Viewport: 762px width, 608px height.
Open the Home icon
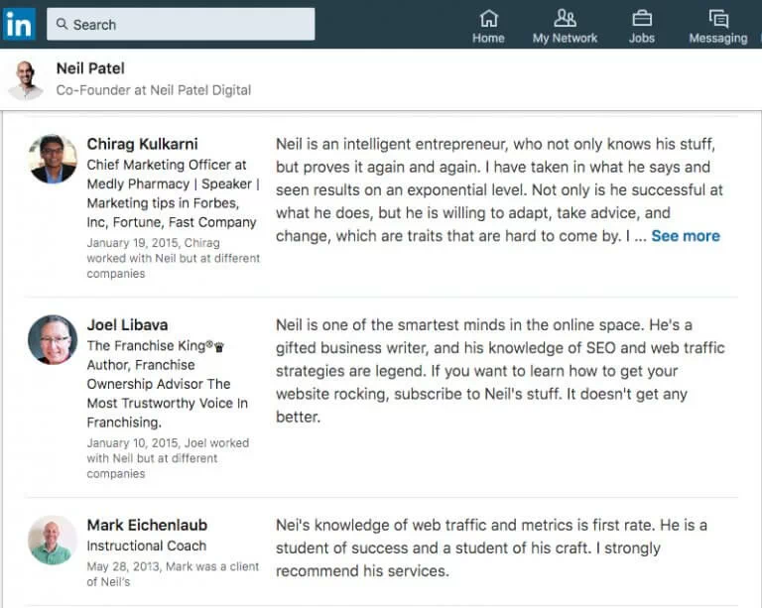tap(488, 18)
